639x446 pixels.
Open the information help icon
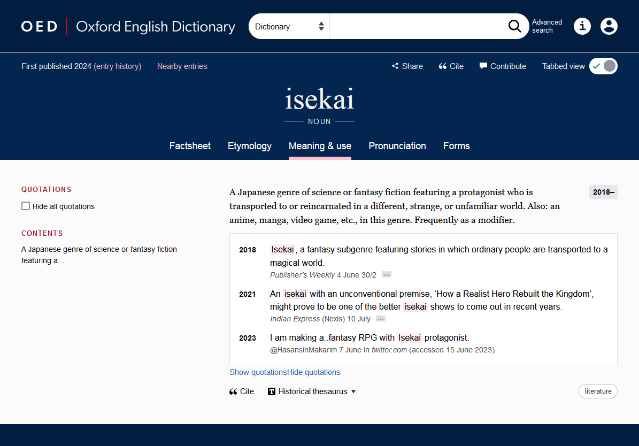click(x=582, y=26)
